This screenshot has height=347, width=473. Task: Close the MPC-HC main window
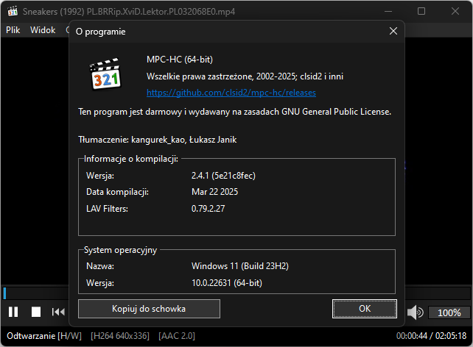[455, 11]
